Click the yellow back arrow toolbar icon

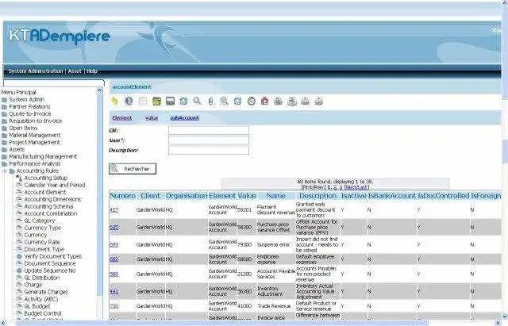(x=114, y=101)
